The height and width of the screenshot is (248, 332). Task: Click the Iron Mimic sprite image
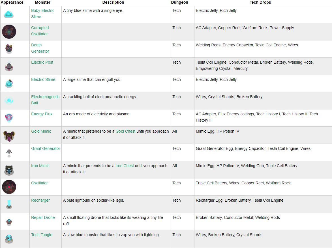pyautogui.click(x=9, y=170)
